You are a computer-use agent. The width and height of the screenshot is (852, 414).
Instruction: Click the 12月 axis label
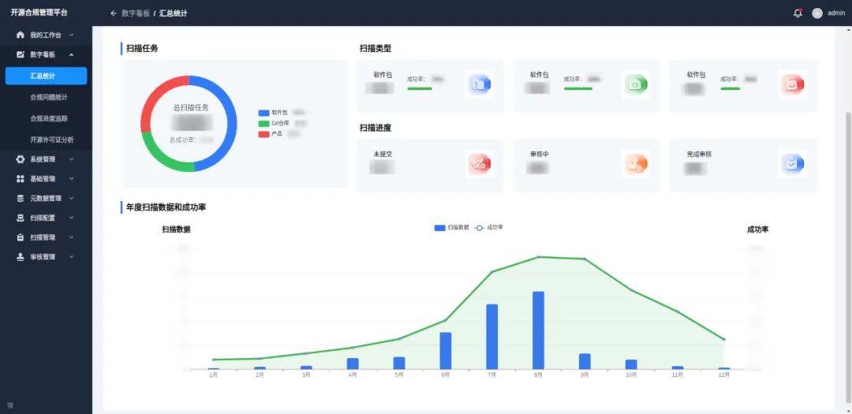coord(723,375)
